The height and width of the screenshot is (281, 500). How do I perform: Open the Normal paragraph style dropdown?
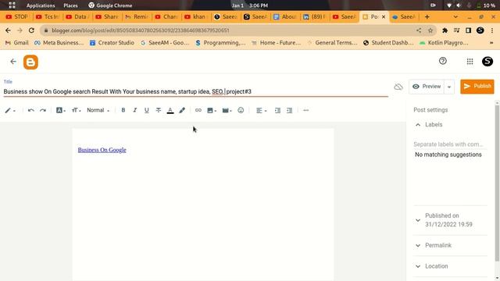point(98,110)
